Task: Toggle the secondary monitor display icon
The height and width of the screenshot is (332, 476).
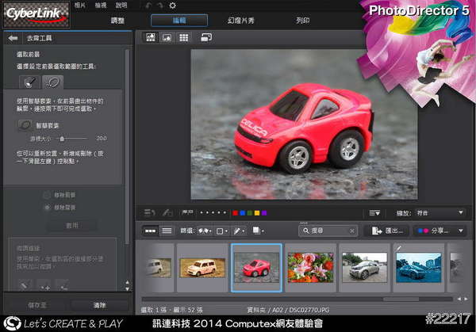Action: 206,37
